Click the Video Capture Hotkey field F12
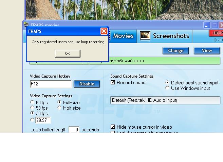Image resolution: width=223 pixels, height=162 pixels. [51, 84]
